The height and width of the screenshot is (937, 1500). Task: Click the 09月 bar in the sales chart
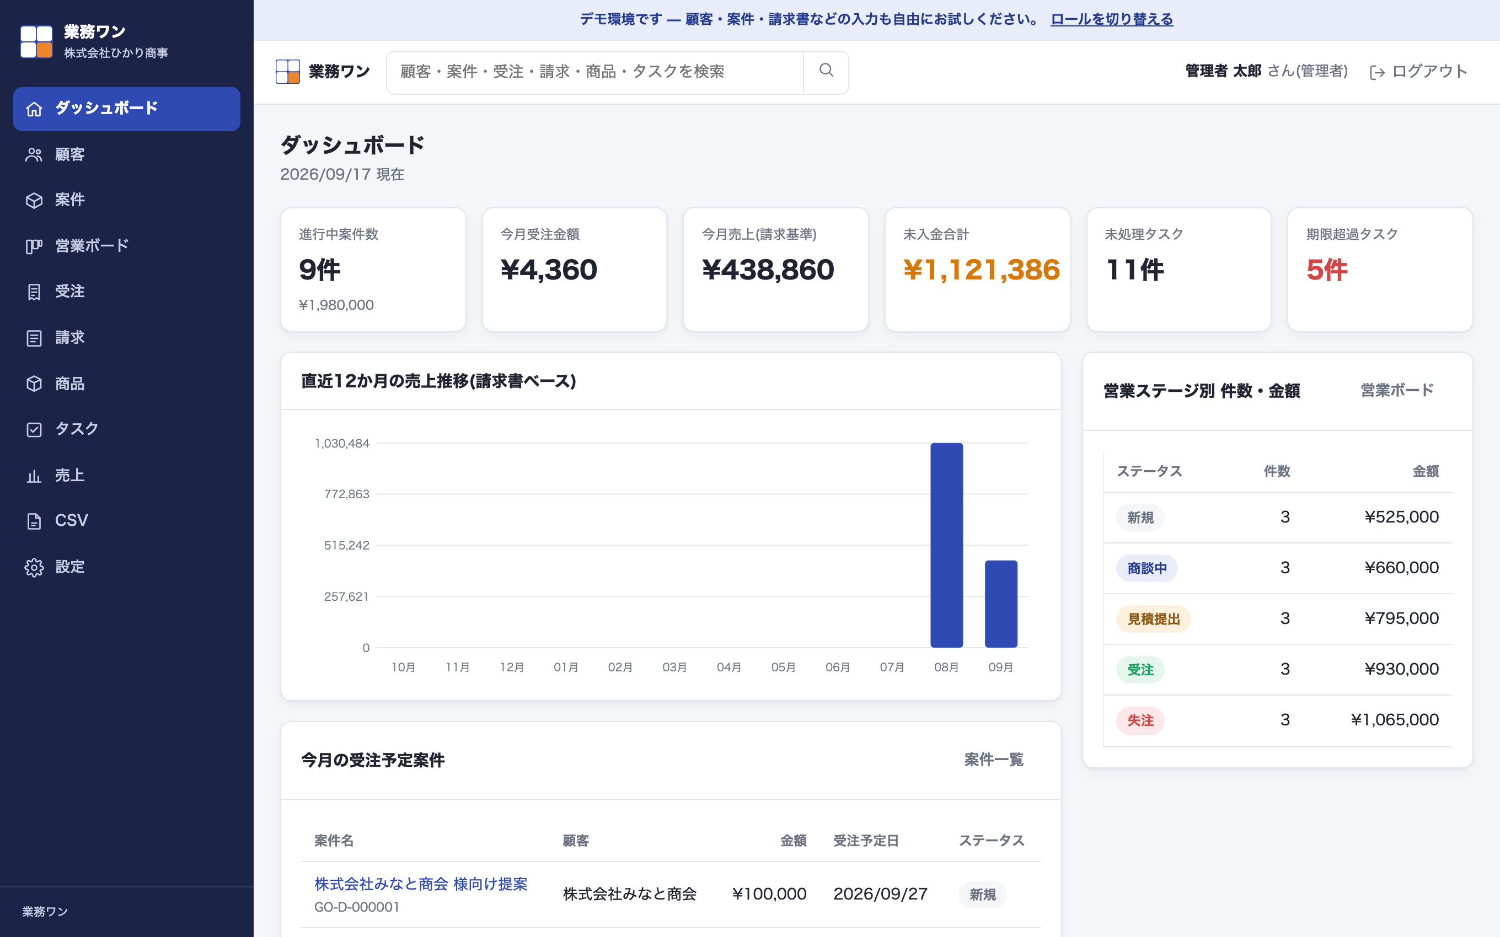[1001, 604]
